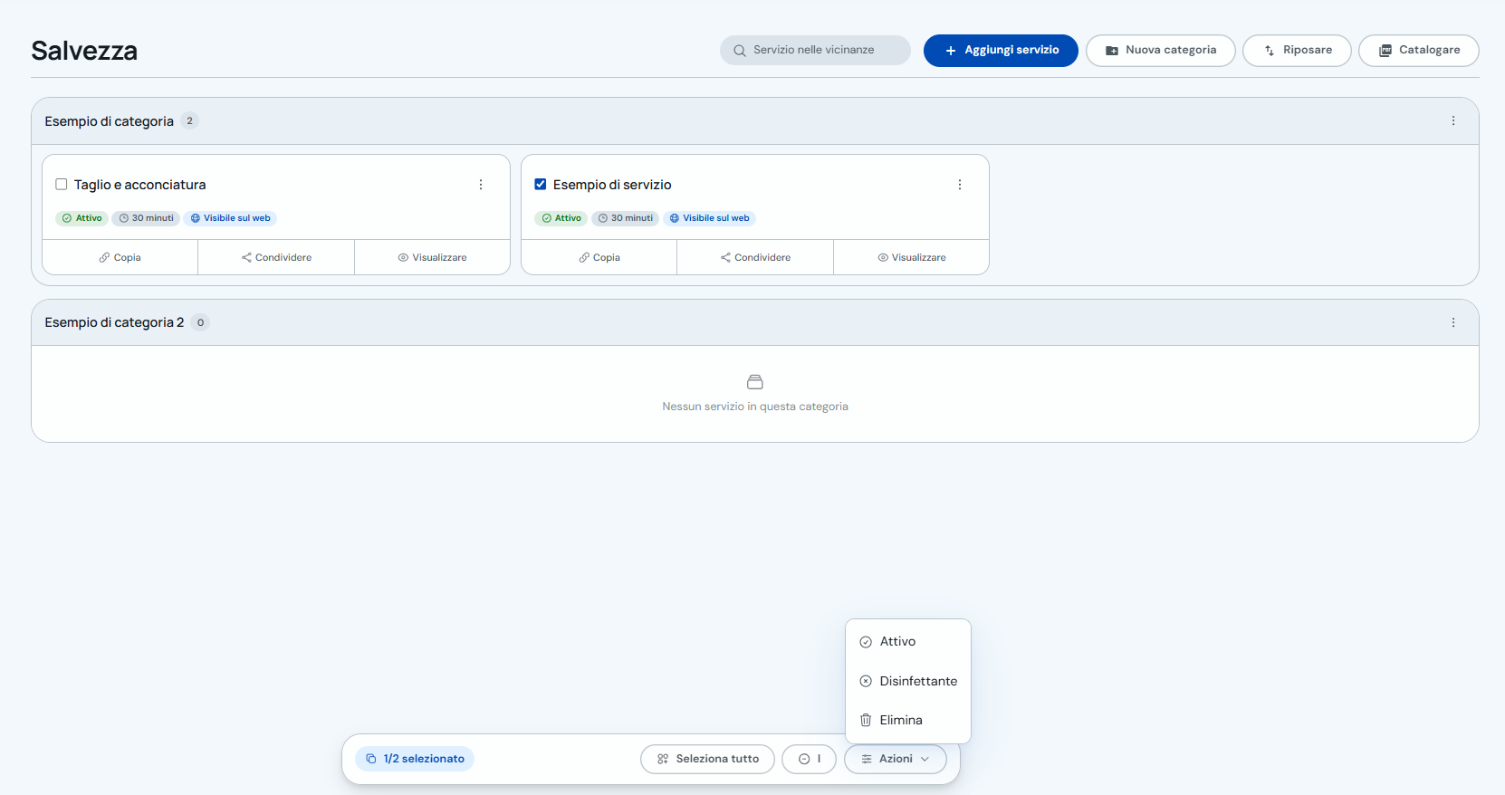Viewport: 1505px width, 795px height.
Task: Choose Elimina from the actions menu
Action: click(x=908, y=720)
